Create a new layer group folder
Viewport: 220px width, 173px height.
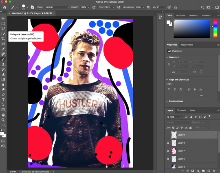coord(203,171)
